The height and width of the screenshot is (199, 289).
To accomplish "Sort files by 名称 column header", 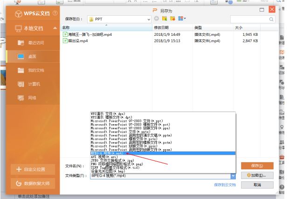I will (x=106, y=27).
